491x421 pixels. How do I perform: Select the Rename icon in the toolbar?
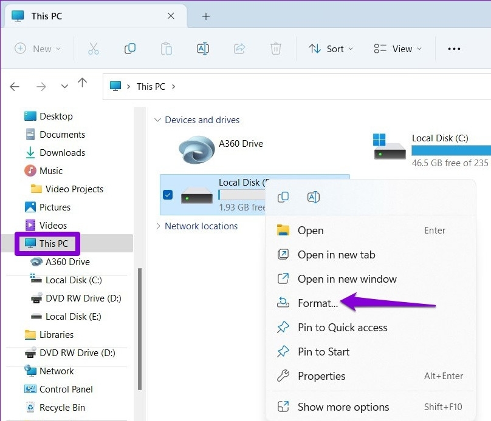[202, 49]
